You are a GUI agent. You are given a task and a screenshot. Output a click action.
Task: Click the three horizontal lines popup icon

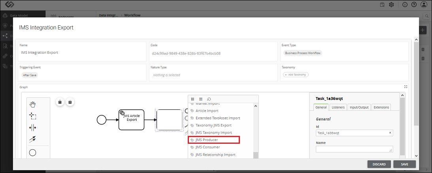(200, 99)
